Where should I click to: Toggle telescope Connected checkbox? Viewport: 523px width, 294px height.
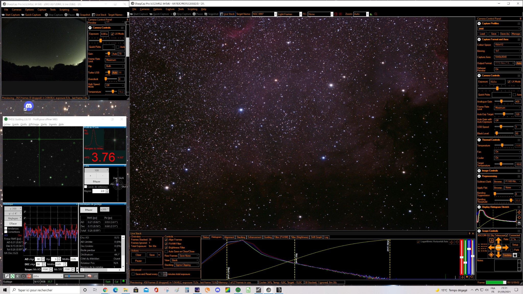point(507,235)
